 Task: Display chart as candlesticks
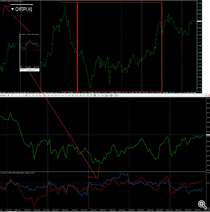81,95
